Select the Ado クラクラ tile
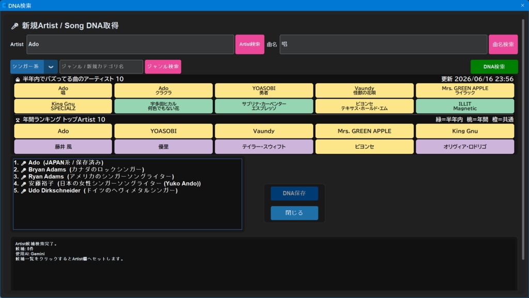Image resolution: width=529 pixels, height=298 pixels. click(163, 90)
